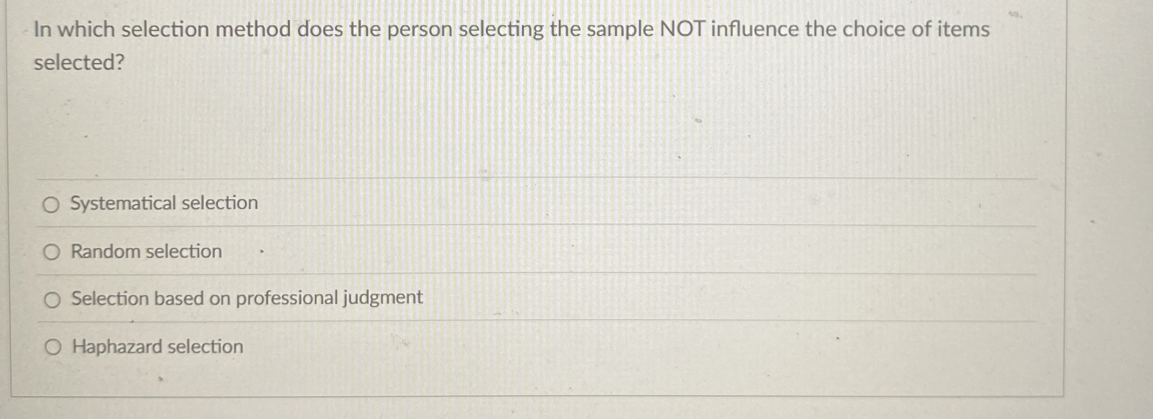Click the Random selection answer label
The width and height of the screenshot is (1153, 419).
pyautogui.click(x=145, y=251)
